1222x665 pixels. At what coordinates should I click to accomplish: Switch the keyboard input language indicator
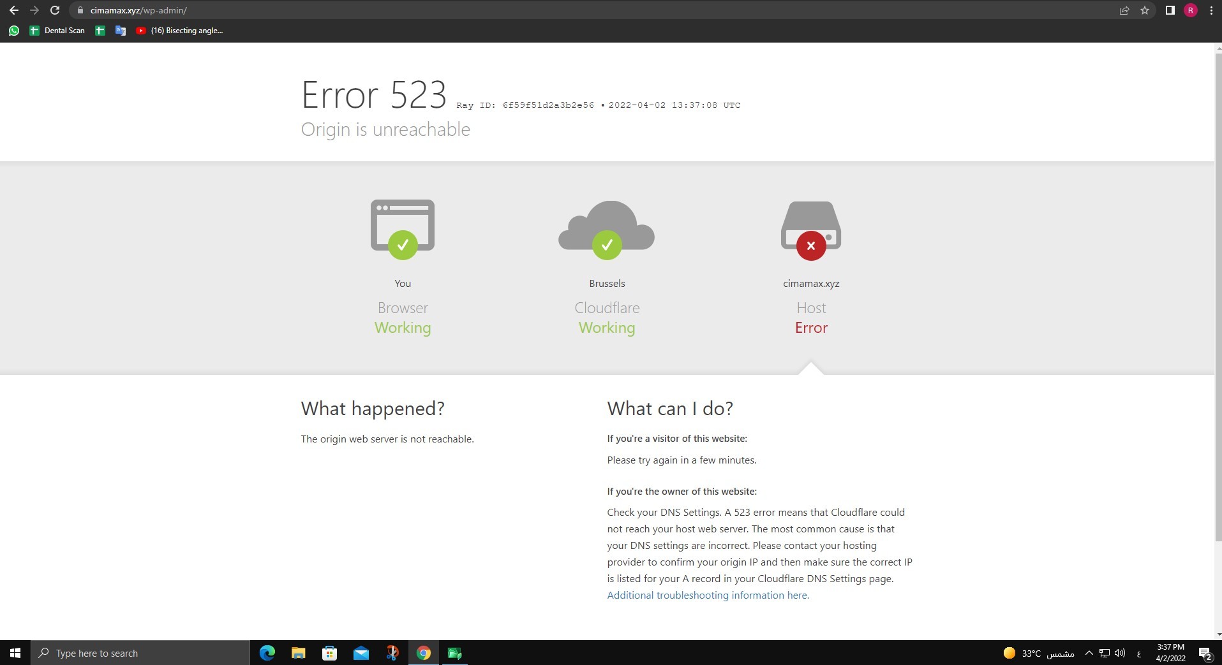coord(1139,654)
